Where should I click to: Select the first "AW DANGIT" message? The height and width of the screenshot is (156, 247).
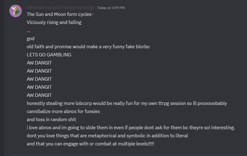coord(39,63)
